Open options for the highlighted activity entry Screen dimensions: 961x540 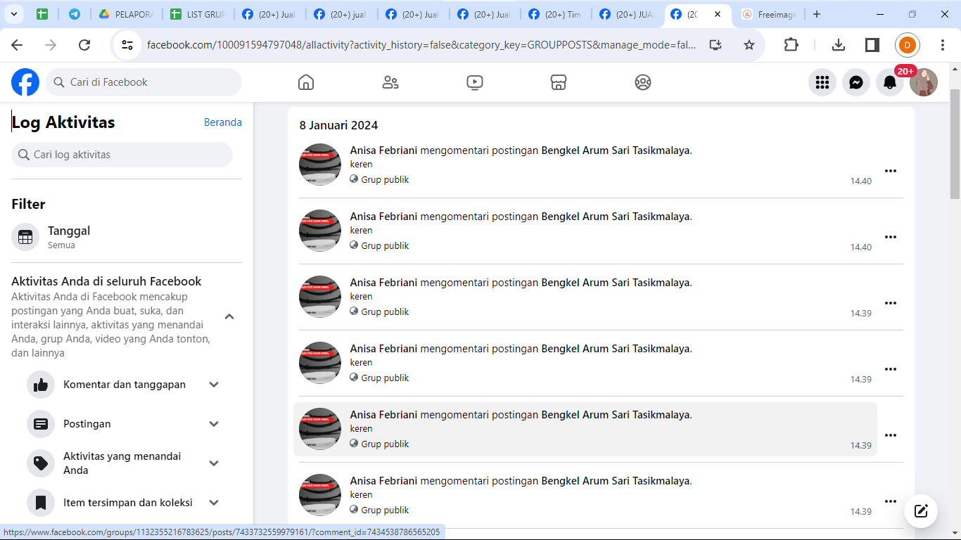tap(891, 435)
